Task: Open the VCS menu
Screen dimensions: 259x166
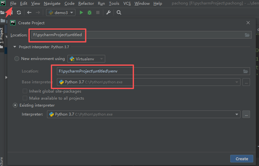Action: [127, 4]
